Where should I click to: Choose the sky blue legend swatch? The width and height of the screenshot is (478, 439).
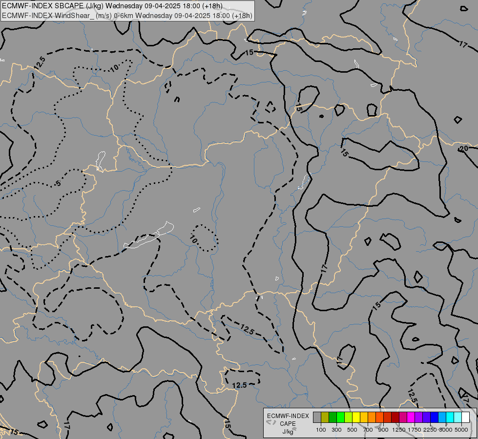pyautogui.click(x=442, y=417)
